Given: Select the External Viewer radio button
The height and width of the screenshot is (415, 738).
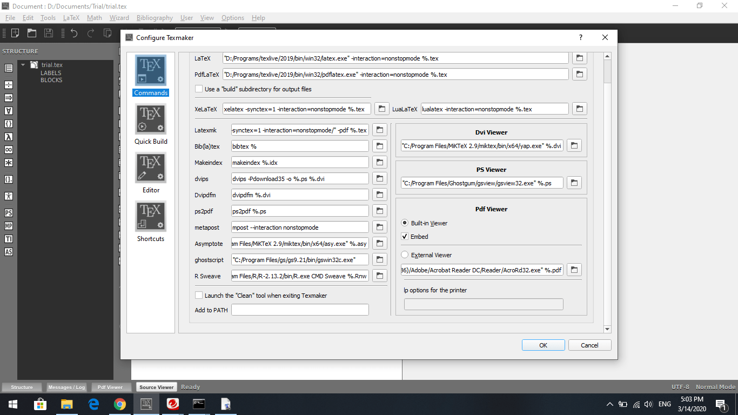Looking at the screenshot, I should pyautogui.click(x=405, y=255).
